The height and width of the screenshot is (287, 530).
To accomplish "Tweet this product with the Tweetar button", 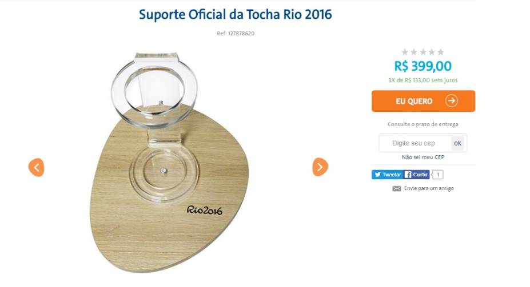I will [x=388, y=175].
